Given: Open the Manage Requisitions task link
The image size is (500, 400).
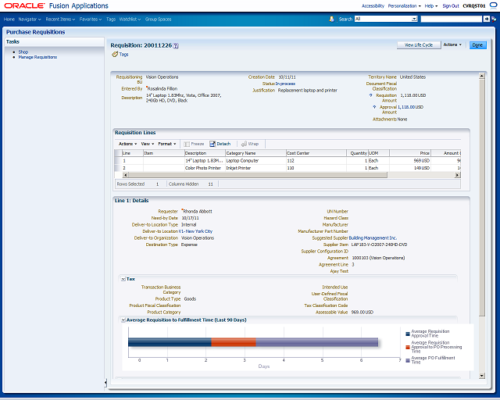Looking at the screenshot, I should [x=37, y=57].
